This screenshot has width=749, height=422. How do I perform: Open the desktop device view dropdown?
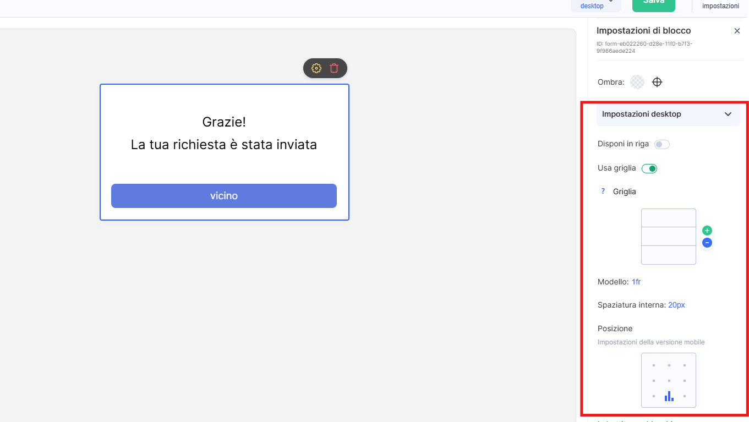tap(597, 5)
